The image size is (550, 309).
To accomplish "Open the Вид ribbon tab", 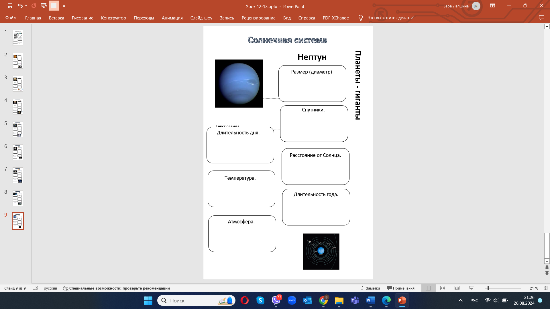I will (287, 18).
